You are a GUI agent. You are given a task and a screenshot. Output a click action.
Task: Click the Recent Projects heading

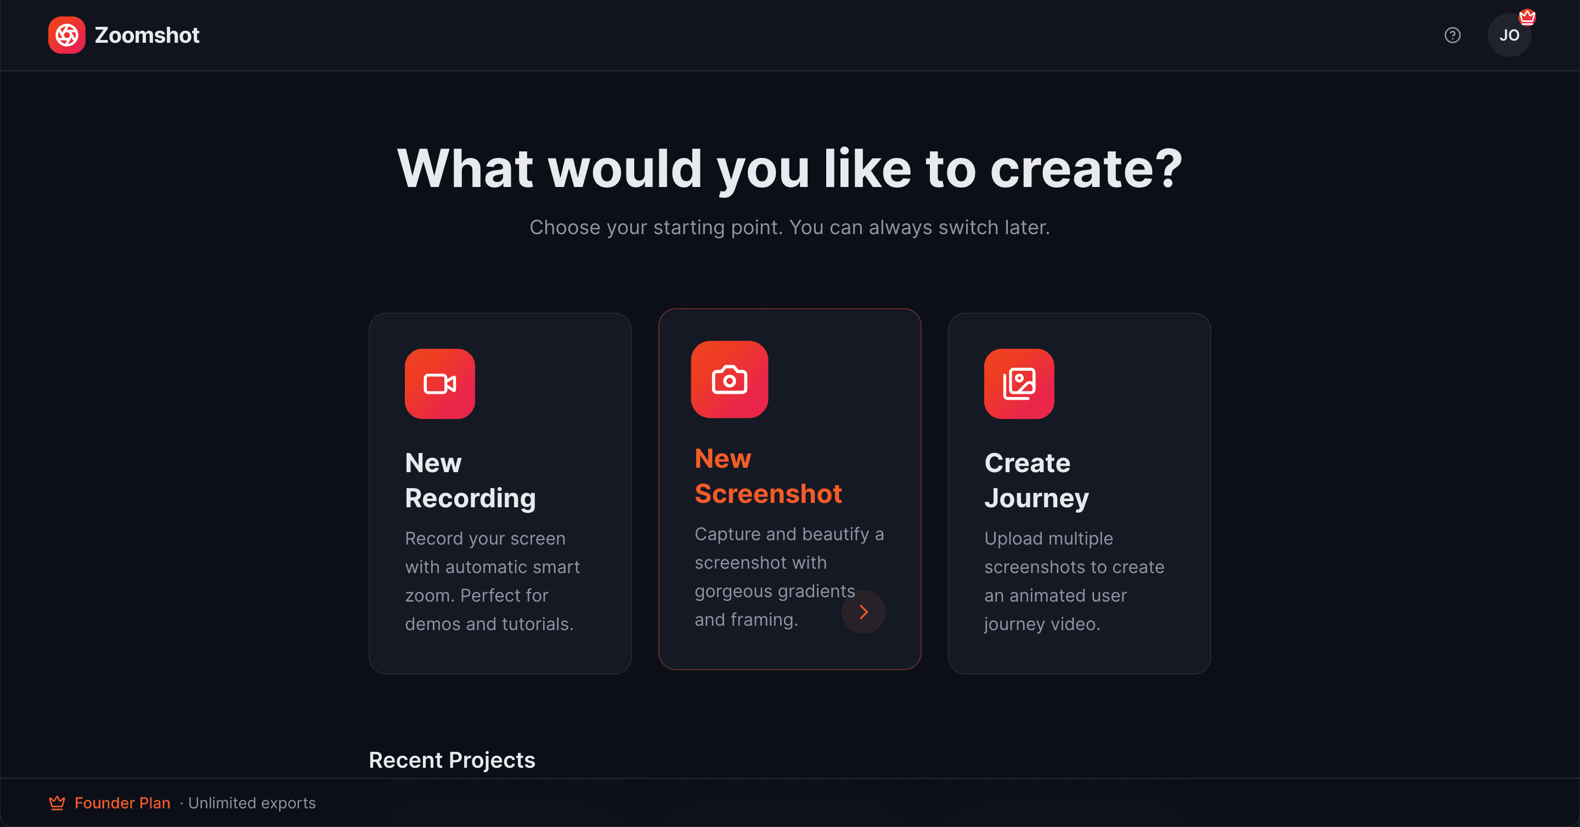(x=452, y=760)
